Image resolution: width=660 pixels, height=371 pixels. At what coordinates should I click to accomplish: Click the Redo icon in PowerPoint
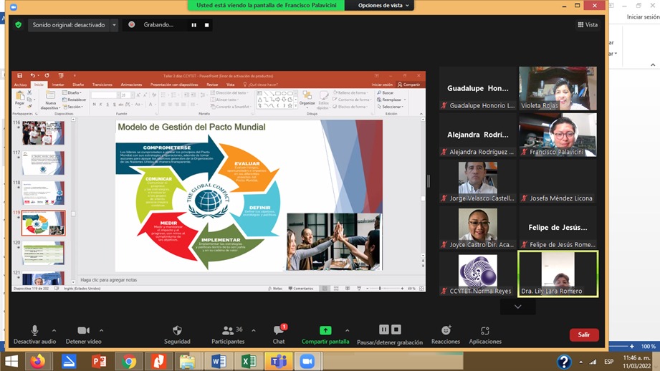click(x=47, y=76)
